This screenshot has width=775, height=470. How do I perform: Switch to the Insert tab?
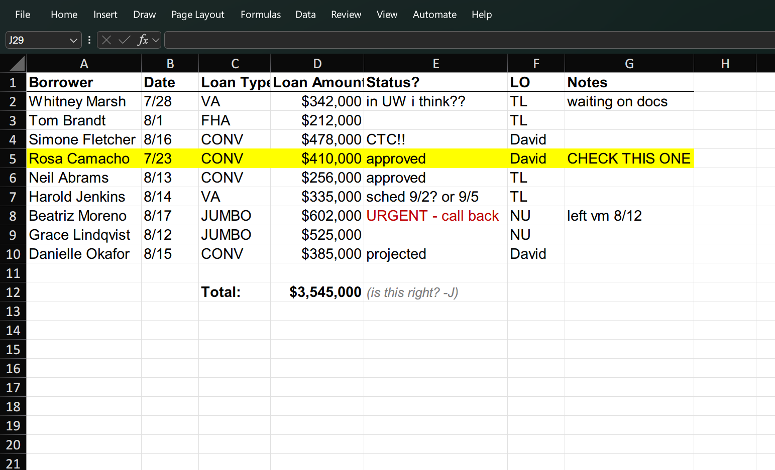105,15
